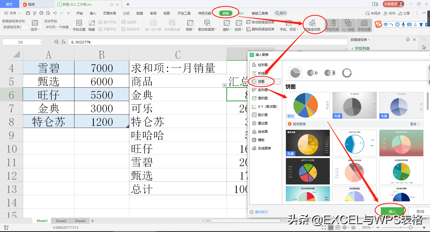Open the 插入 ribbon tab
The height and width of the screenshot is (232, 430).
[93, 13]
